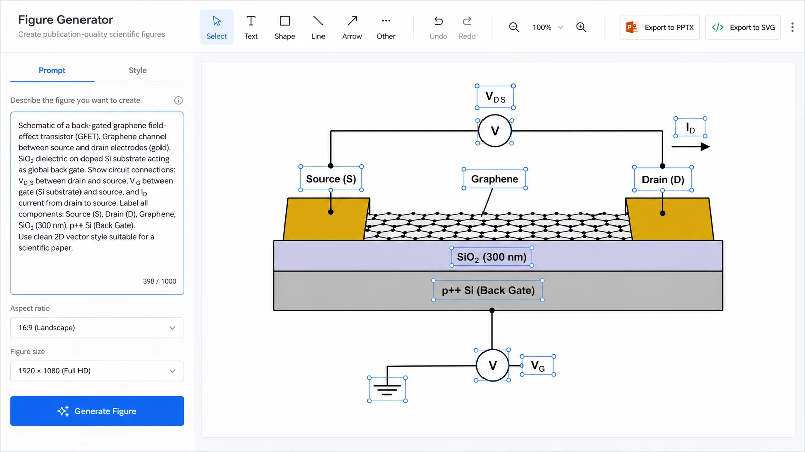Select the Drain (D) label
Viewport: 805px width, 452px height.
coord(663,179)
